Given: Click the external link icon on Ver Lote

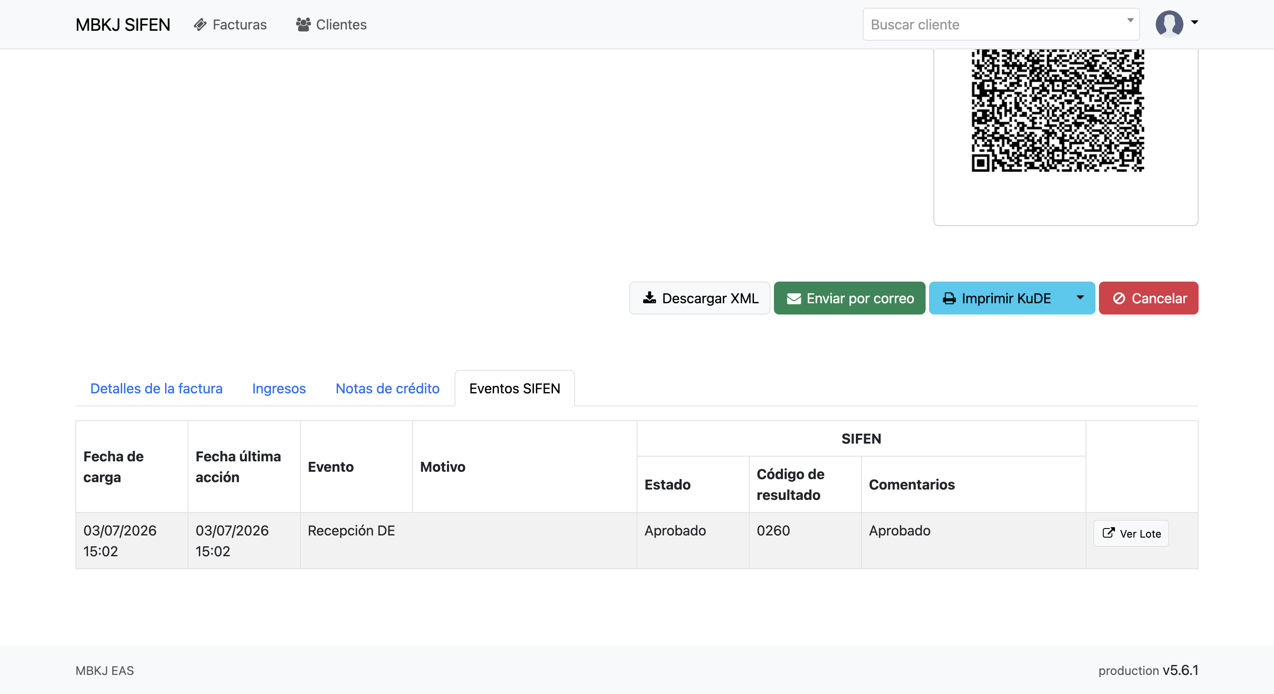Looking at the screenshot, I should [x=1108, y=533].
